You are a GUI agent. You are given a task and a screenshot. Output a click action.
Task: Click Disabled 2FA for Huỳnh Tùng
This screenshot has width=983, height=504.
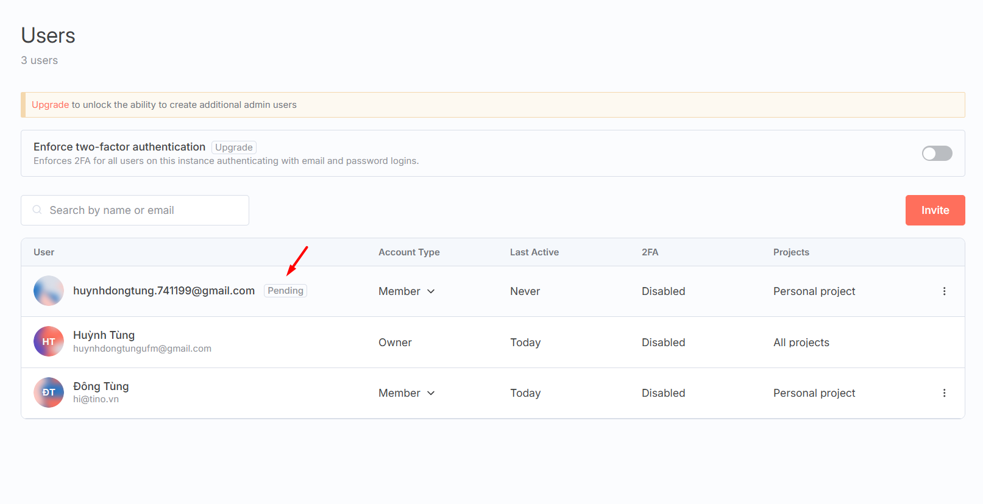click(x=663, y=343)
